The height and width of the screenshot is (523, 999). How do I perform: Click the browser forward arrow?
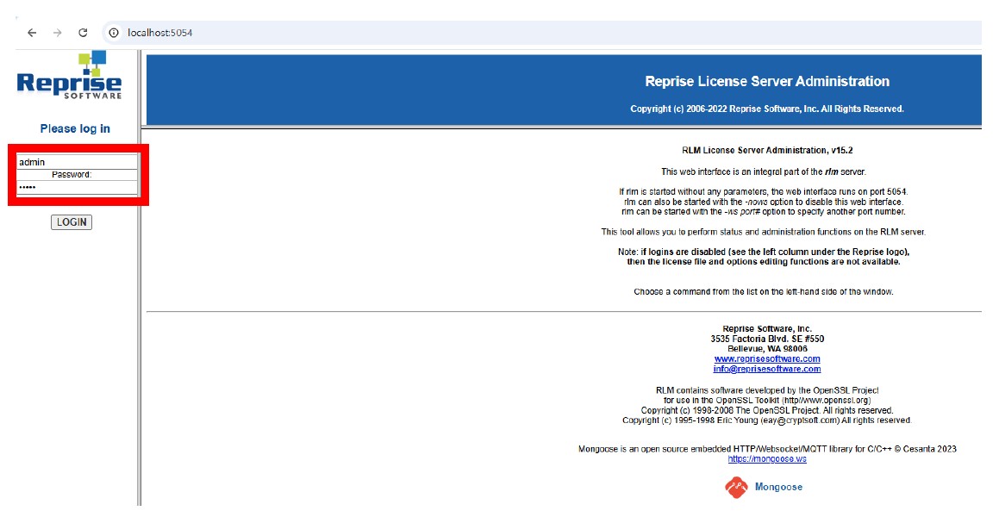pos(57,33)
